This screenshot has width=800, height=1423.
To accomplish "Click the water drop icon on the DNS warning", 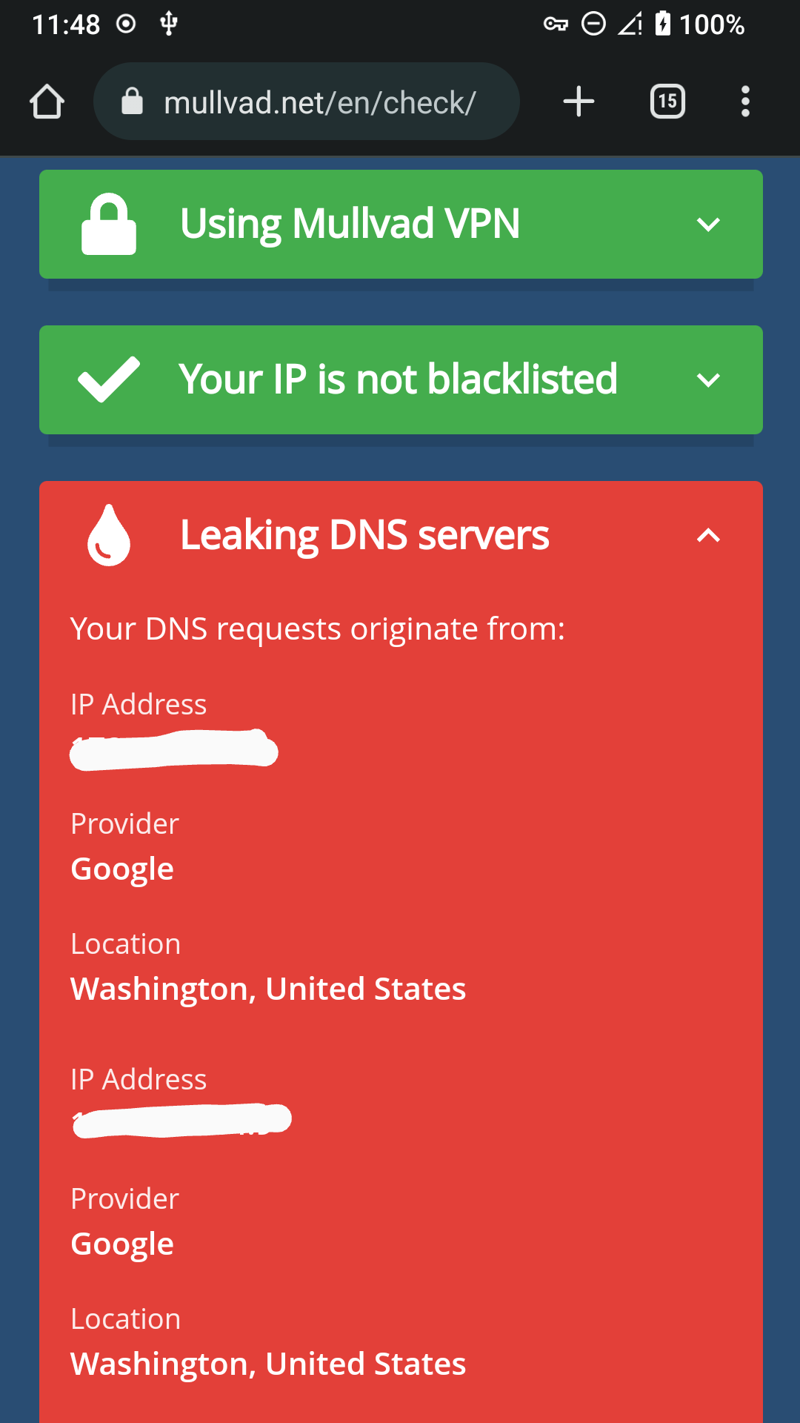I will click(x=107, y=535).
